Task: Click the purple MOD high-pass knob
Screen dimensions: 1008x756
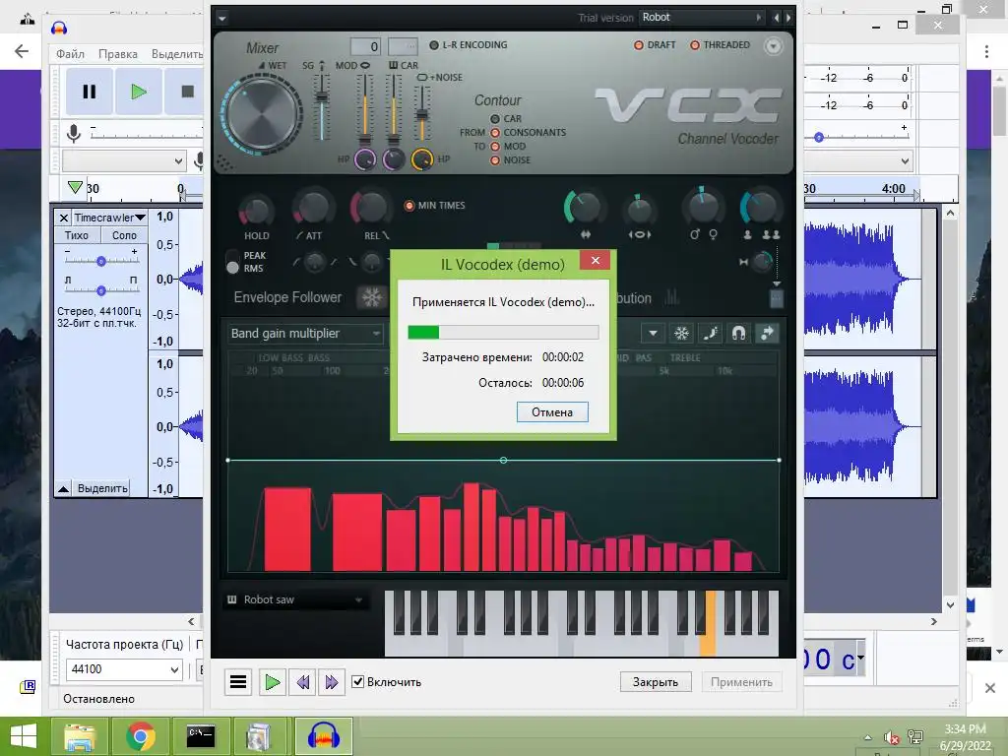Action: click(x=364, y=158)
